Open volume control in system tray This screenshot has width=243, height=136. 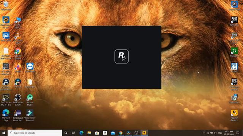coord(215,133)
